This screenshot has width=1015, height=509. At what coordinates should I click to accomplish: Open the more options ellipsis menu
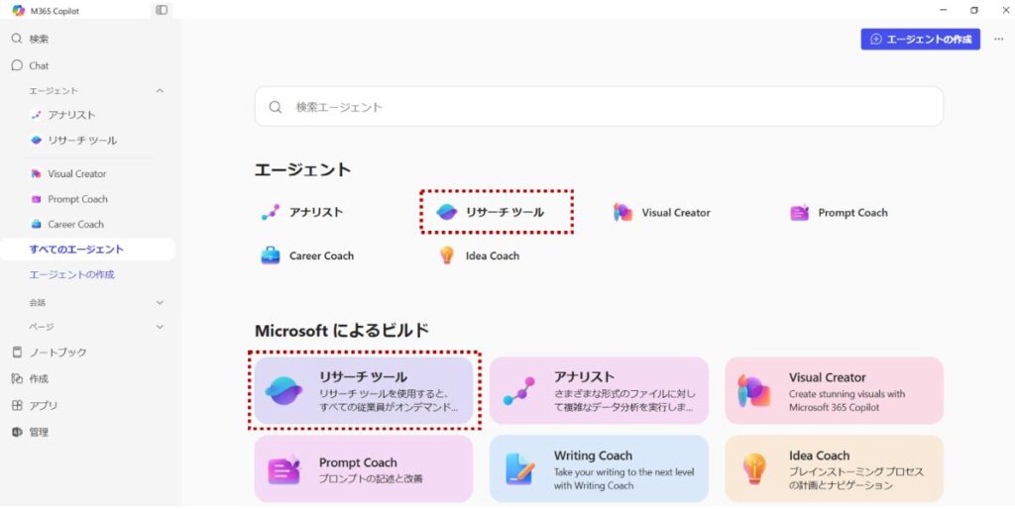click(x=999, y=39)
